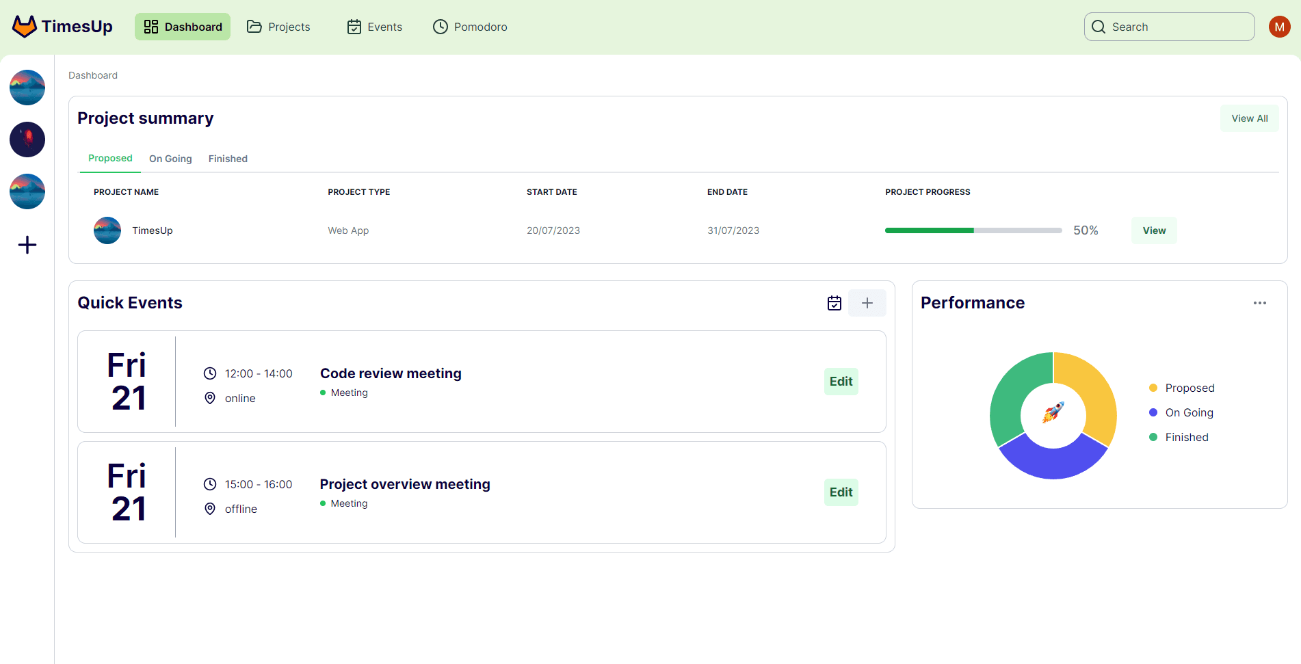Viewport: 1301px width, 664px height.
Task: Click the Projects folder icon
Action: 254,26
